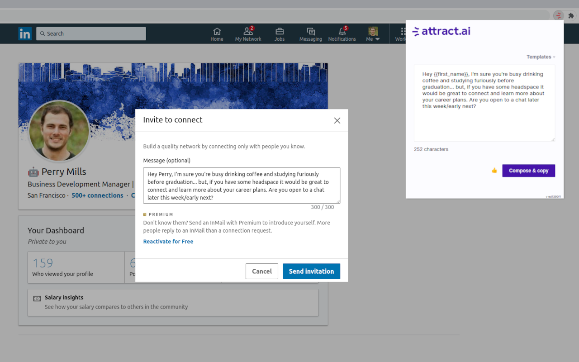
Task: Give thumbs up feedback in attract.ai panel
Action: [494, 171]
